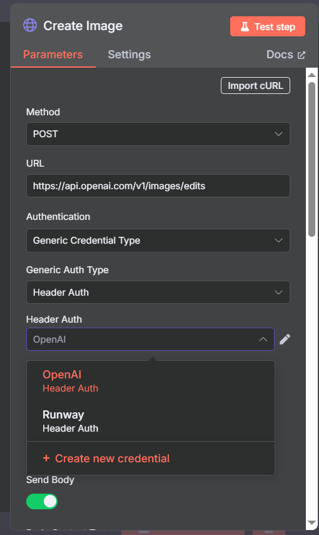Open the Generic Auth Type dropdown
The image size is (319, 535).
(158, 293)
